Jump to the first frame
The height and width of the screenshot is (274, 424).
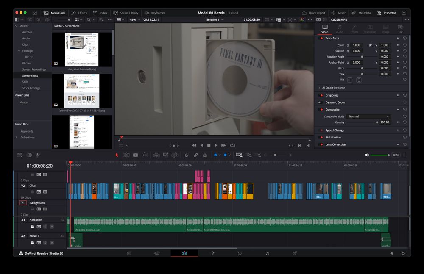coord(194,145)
